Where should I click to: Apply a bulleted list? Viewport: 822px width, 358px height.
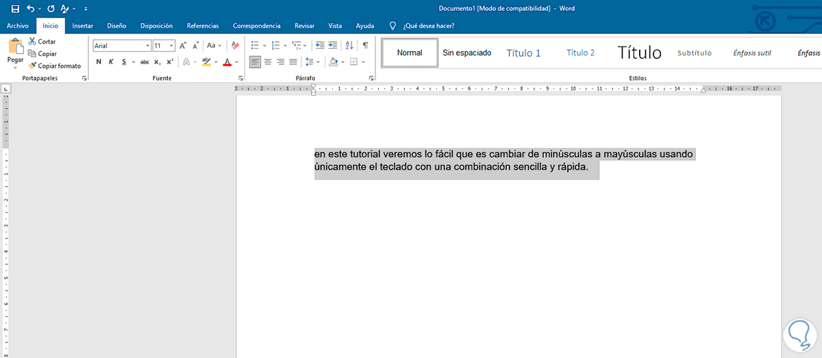255,46
